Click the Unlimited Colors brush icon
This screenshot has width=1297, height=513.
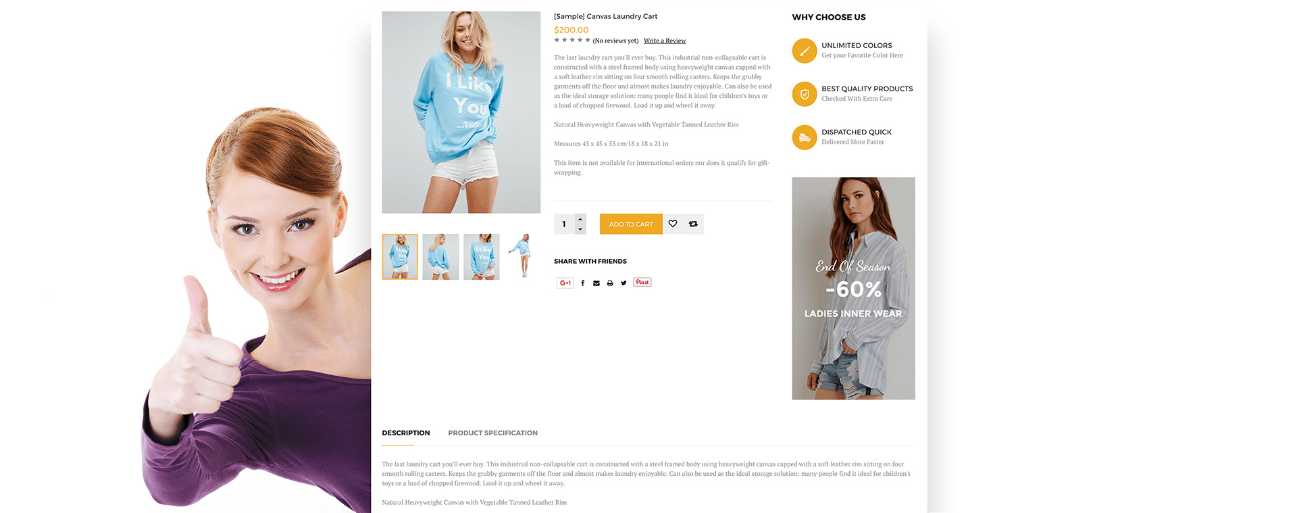(x=805, y=51)
